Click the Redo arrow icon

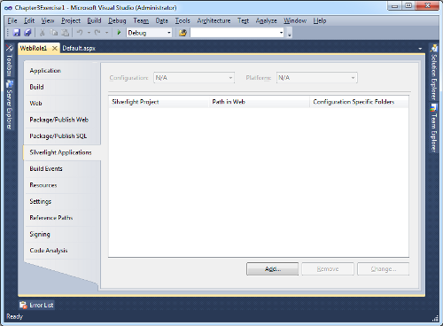pyautogui.click(x=97, y=33)
